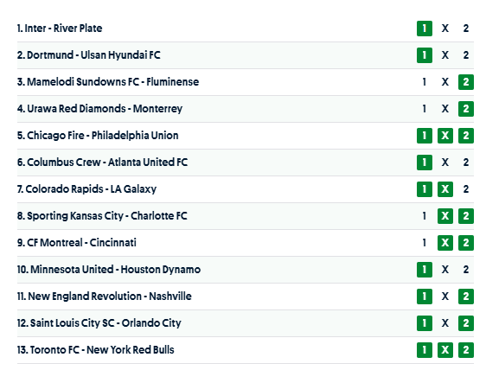Select X for Minnesota United - Houston Dynamo
Viewport: 486px width, 370px height.
[445, 270]
